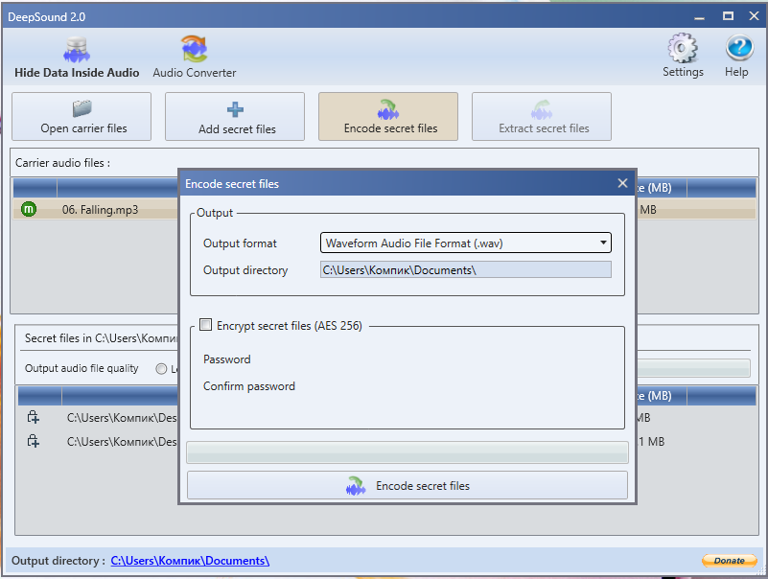The height and width of the screenshot is (579, 768).
Task: Click the Password label in the dialog
Action: (x=227, y=359)
